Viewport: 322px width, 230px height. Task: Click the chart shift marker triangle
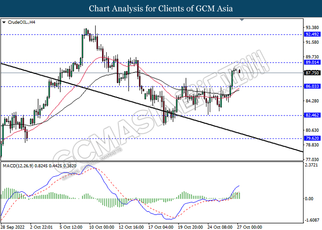pos(242,20)
